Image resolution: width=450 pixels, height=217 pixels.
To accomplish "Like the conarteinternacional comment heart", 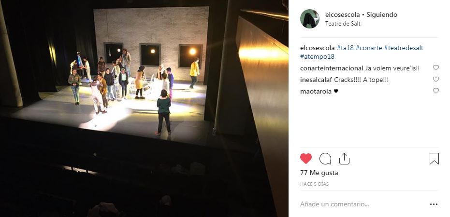I will pyautogui.click(x=435, y=68).
